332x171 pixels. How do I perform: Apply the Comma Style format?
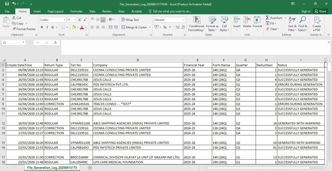pyautogui.click(x=170, y=27)
